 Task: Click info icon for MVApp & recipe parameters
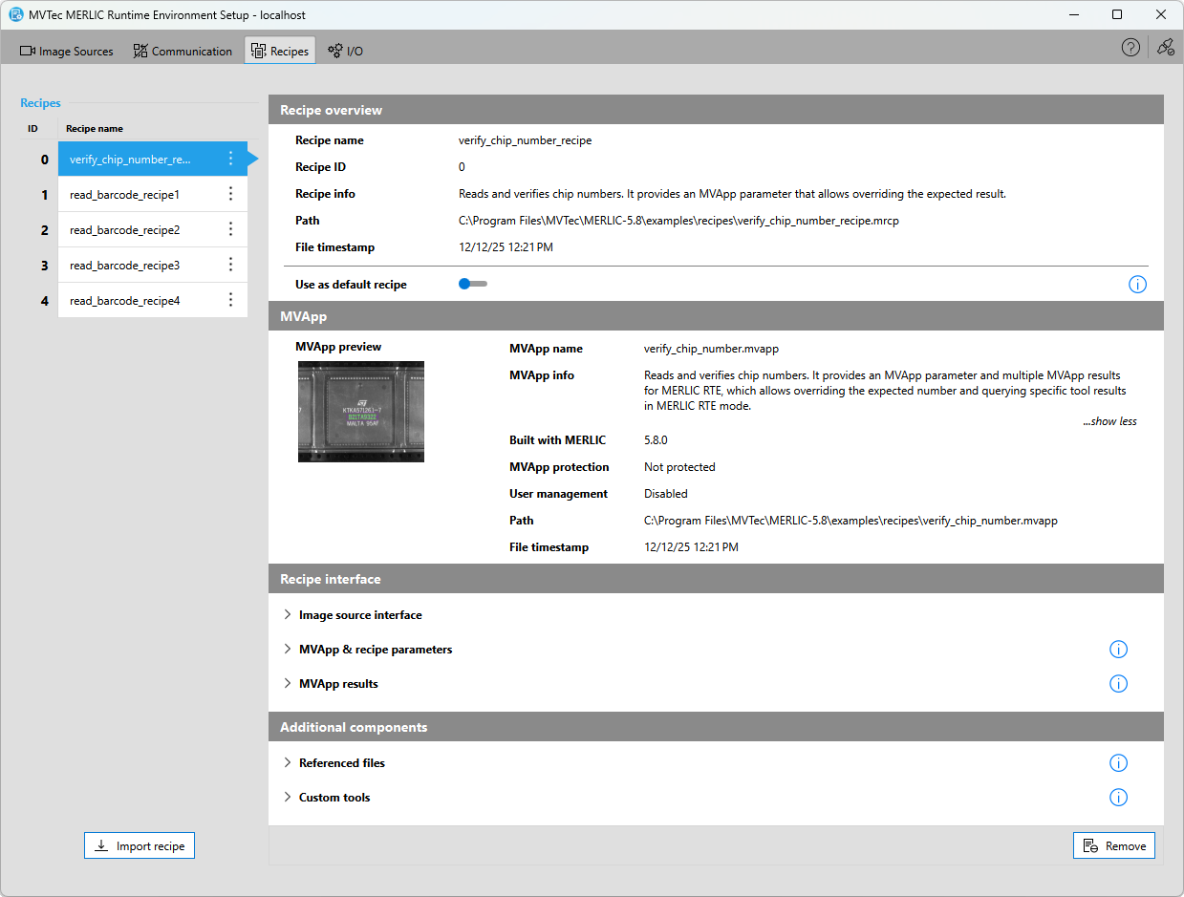1118,650
